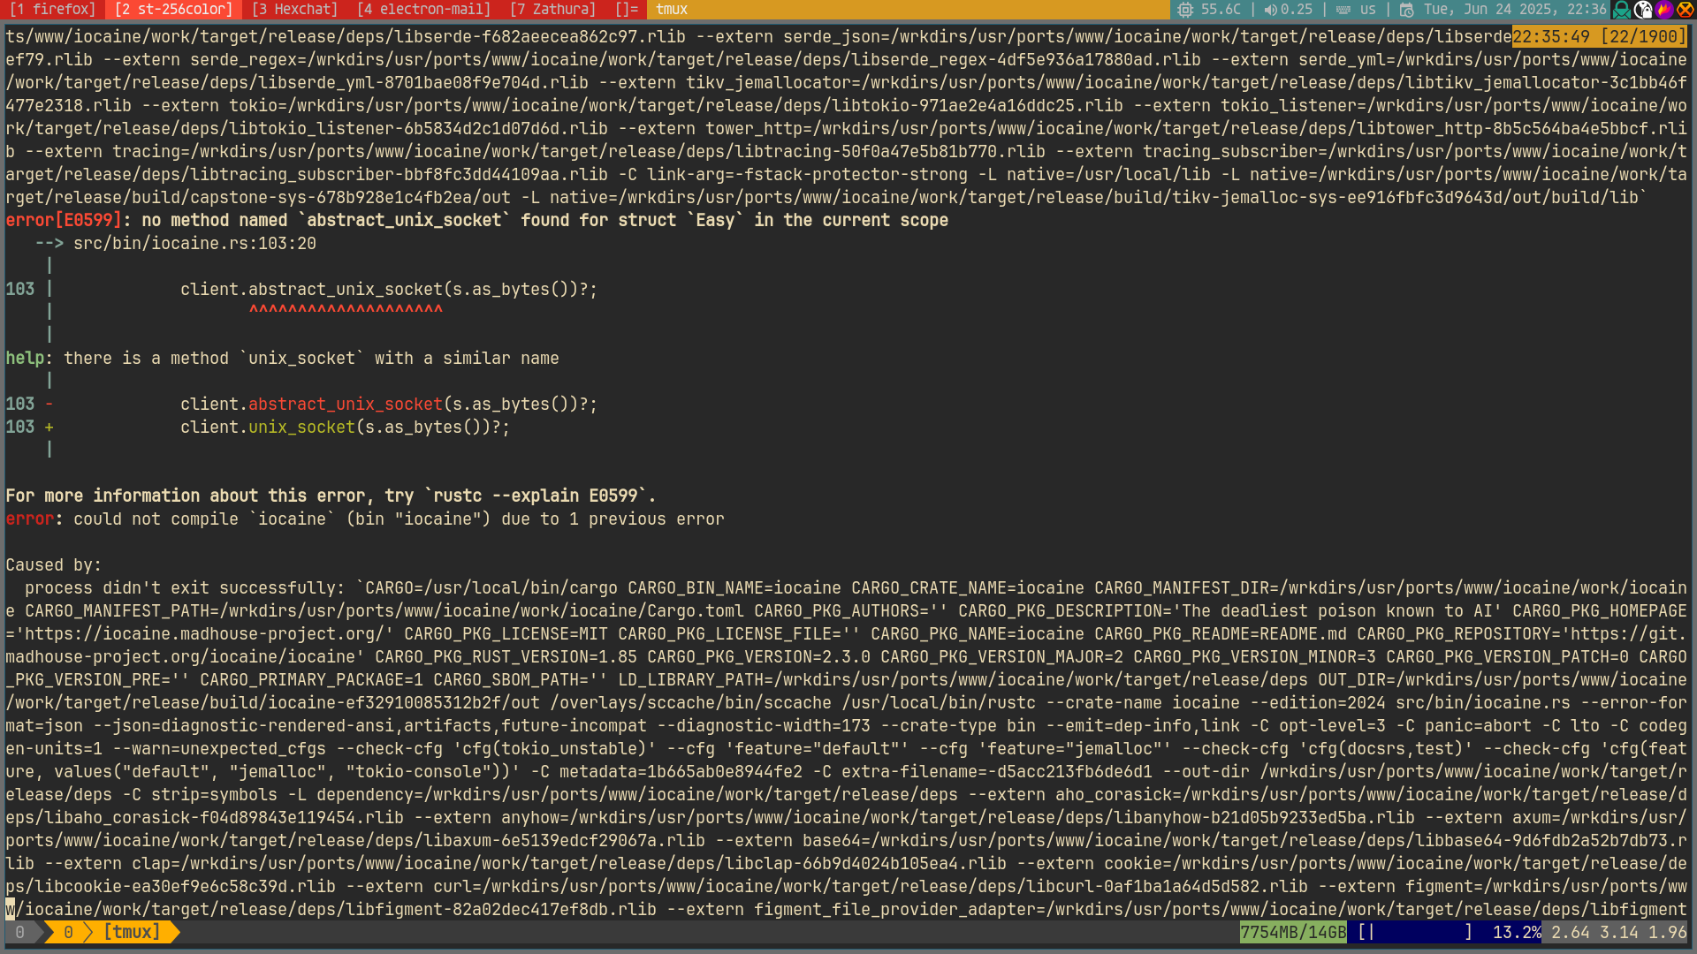Click the keyboard layout icon
1697x954 pixels.
point(1343,10)
